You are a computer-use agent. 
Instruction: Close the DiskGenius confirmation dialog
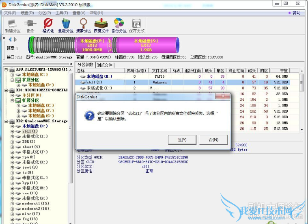[x=223, y=96]
